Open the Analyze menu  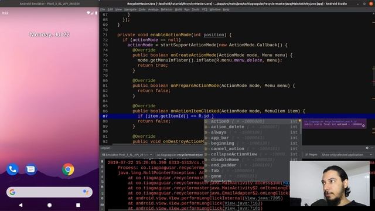point(154,9)
